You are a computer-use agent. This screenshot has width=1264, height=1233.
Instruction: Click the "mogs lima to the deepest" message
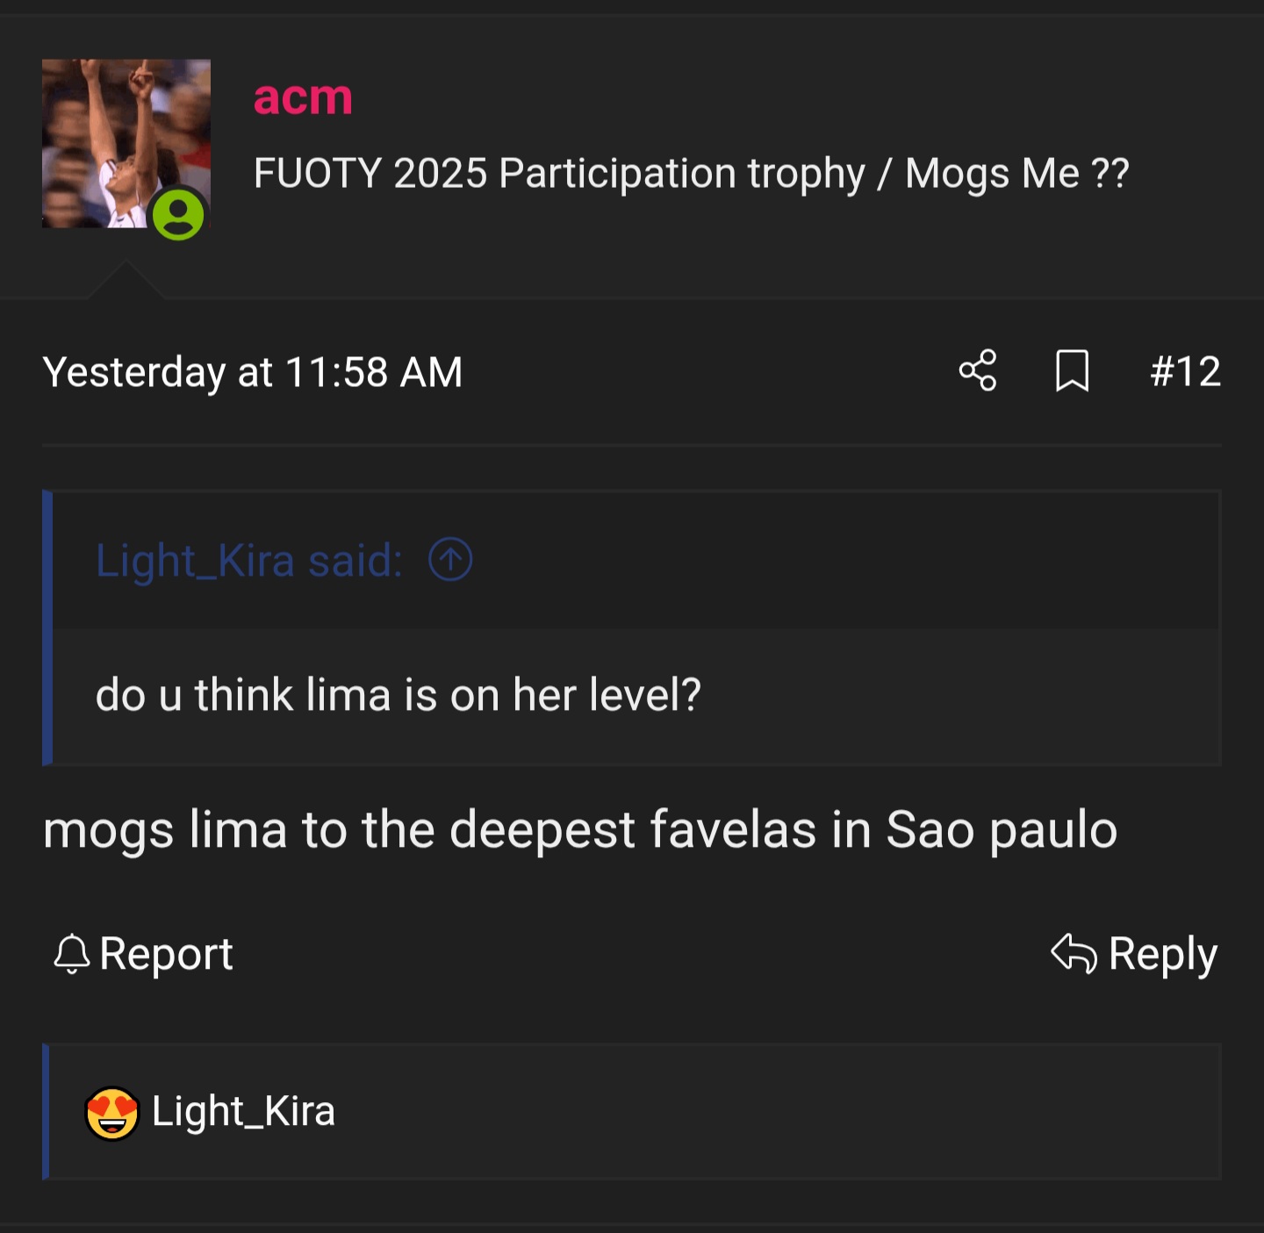coord(579,829)
